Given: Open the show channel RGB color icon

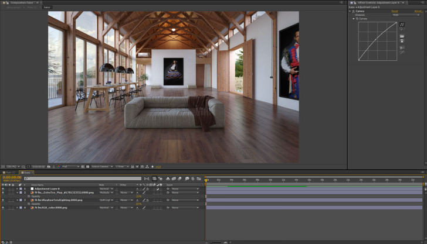Looking at the screenshot, I should (59, 167).
